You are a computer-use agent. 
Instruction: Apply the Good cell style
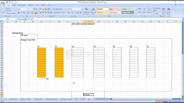(x=128, y=9)
